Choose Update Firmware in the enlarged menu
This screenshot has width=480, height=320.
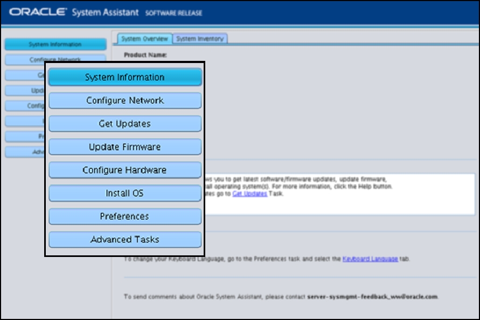[x=125, y=147]
